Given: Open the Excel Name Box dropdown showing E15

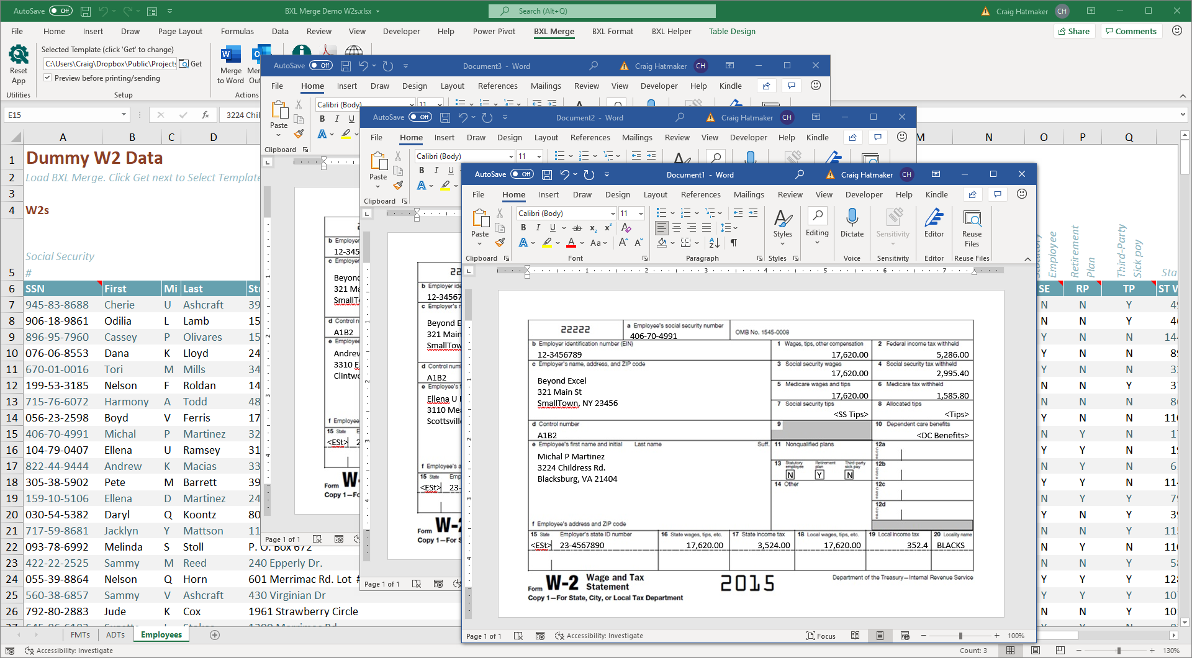Looking at the screenshot, I should point(124,115).
